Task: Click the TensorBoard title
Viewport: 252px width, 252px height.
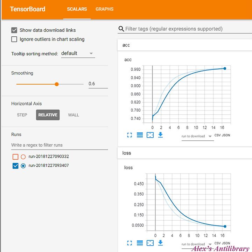Action: point(28,9)
